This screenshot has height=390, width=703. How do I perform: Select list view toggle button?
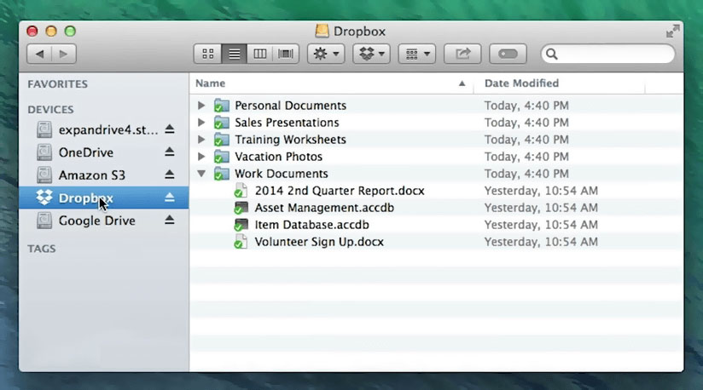click(234, 54)
